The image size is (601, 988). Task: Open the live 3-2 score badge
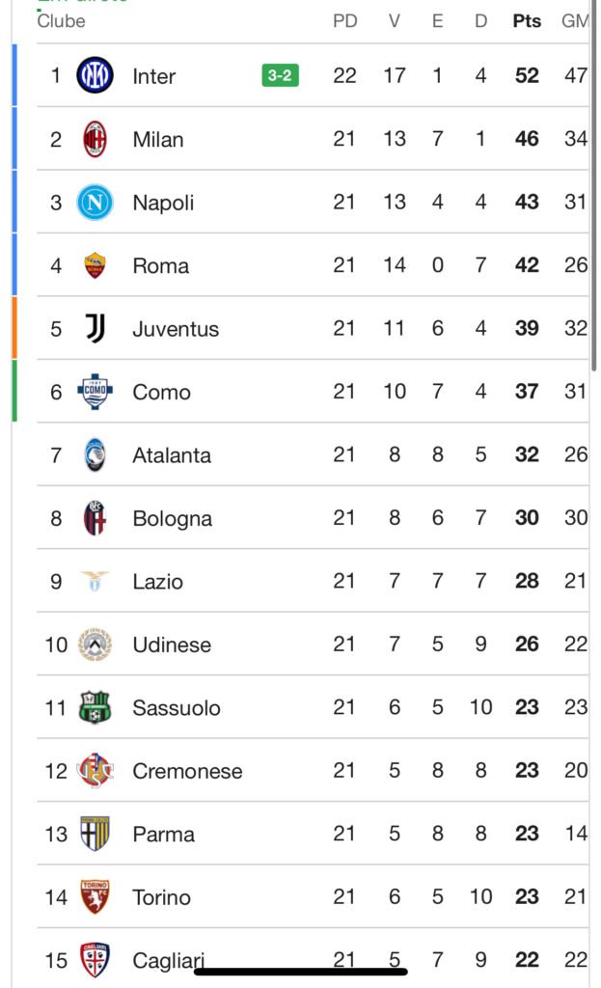tap(280, 75)
